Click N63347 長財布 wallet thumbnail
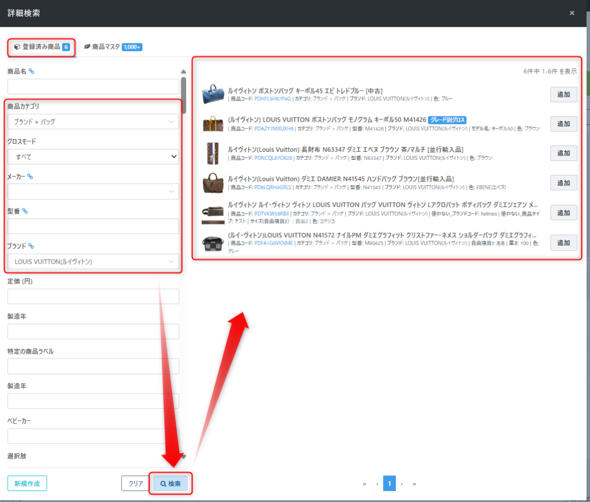 213,153
